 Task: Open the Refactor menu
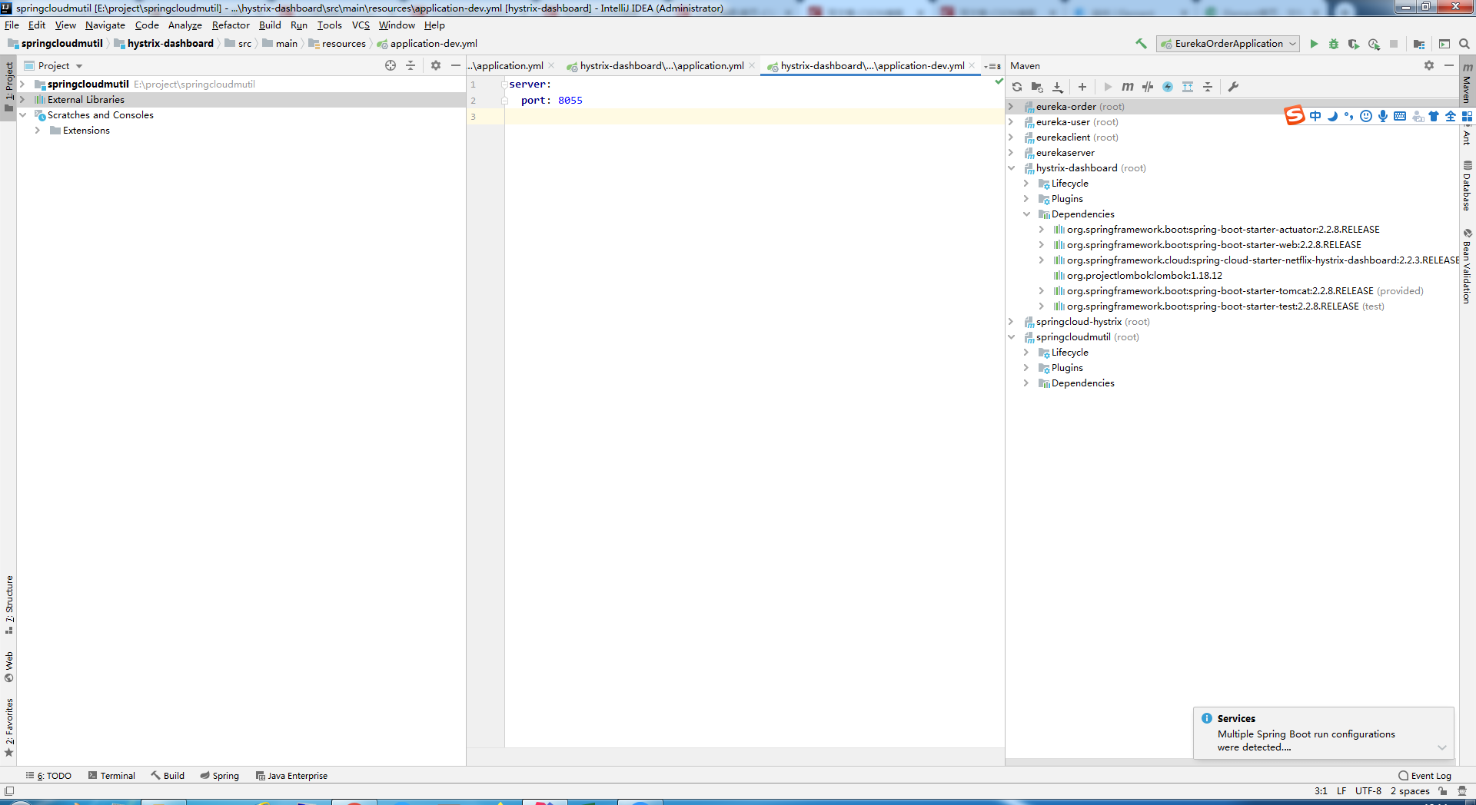(231, 25)
